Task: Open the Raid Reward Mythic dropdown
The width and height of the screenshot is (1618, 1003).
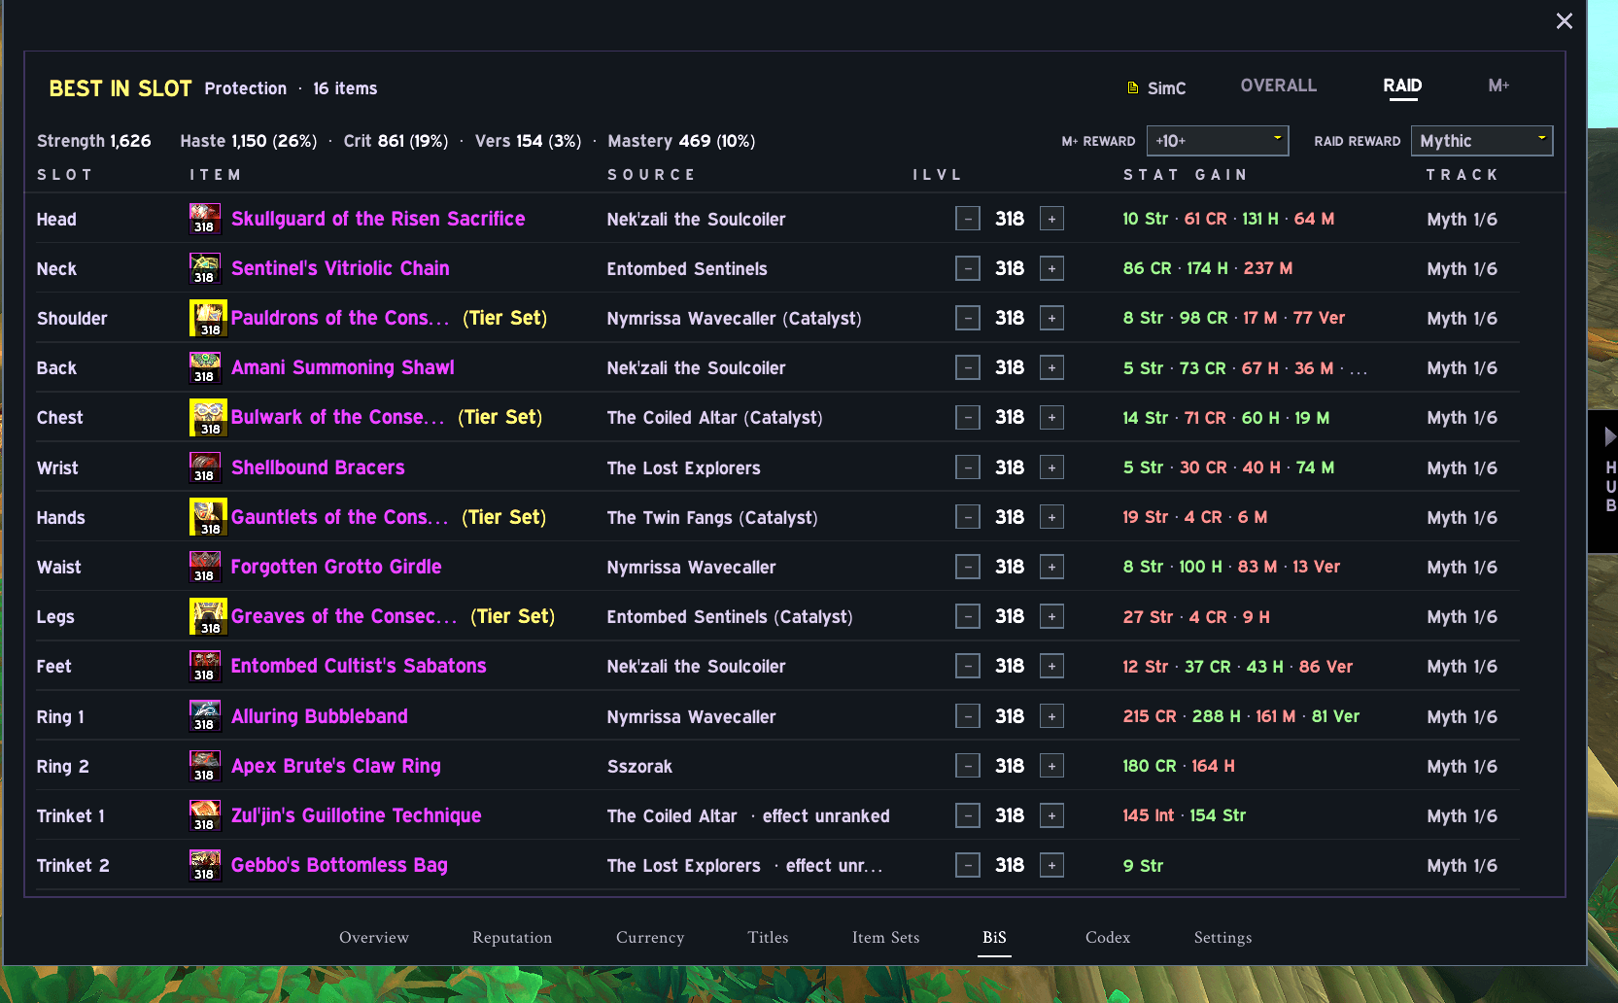Action: pos(1482,141)
